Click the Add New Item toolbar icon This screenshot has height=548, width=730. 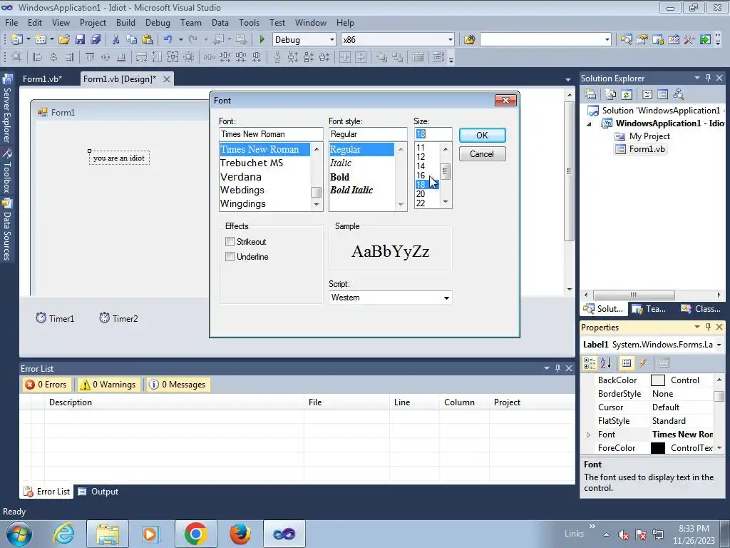tap(41, 40)
